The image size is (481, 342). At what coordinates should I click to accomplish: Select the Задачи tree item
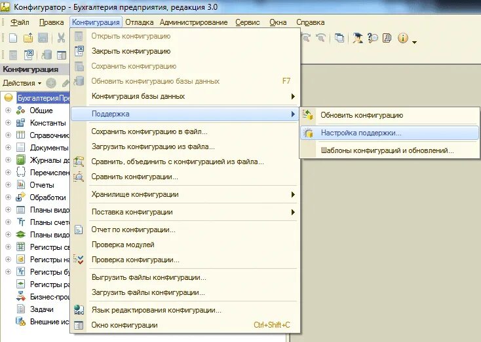[x=42, y=309]
